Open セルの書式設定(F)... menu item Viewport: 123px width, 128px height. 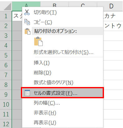click(62, 93)
